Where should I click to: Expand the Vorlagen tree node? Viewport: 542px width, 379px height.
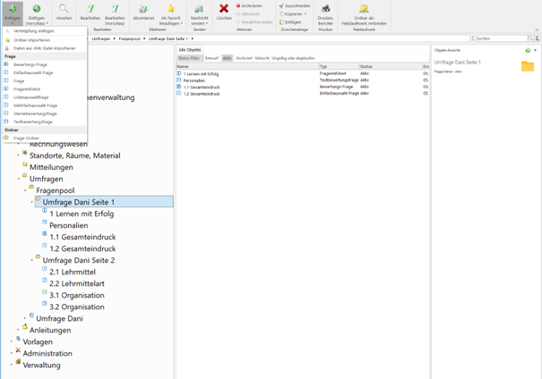click(12, 341)
